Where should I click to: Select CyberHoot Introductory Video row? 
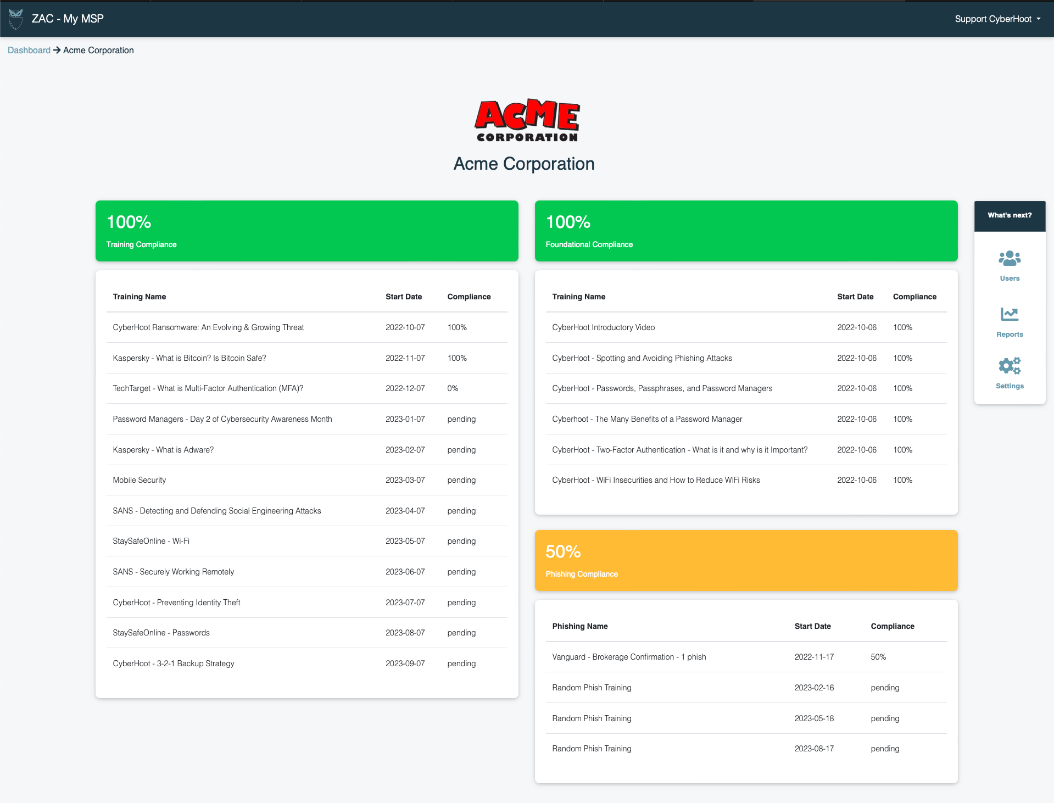point(746,327)
